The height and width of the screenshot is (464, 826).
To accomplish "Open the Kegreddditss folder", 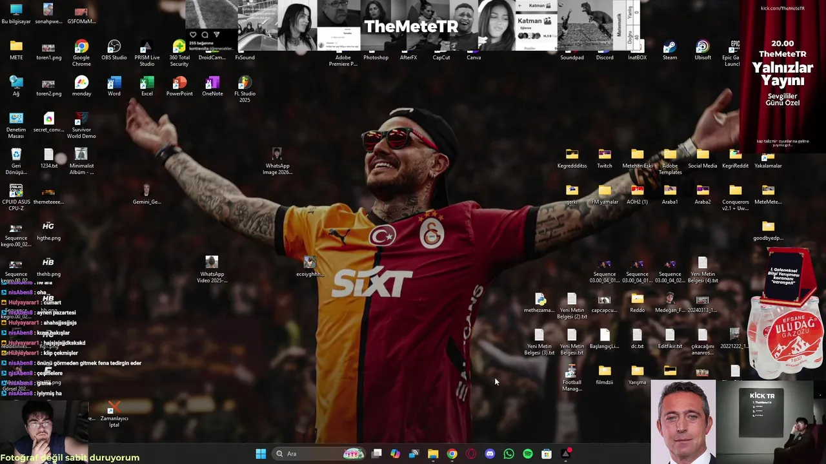I will coord(572,158).
